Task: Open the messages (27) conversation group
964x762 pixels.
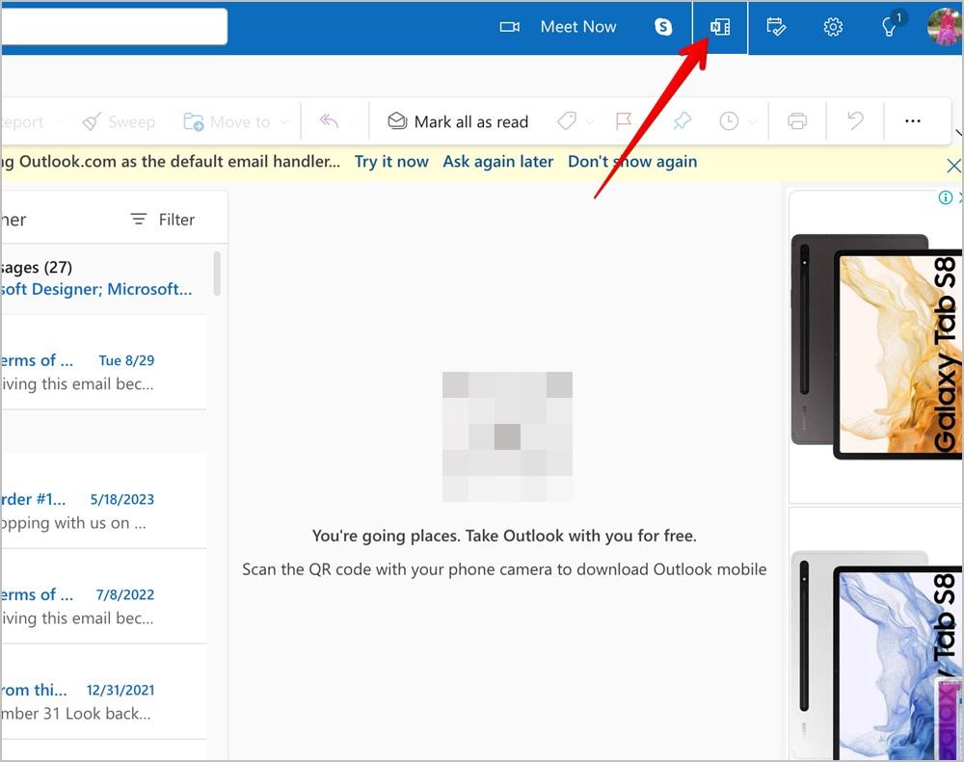Action: point(103,278)
